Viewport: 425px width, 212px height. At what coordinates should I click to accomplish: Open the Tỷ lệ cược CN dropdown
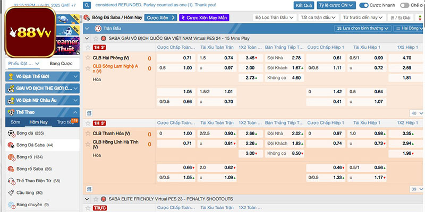[x=336, y=5]
